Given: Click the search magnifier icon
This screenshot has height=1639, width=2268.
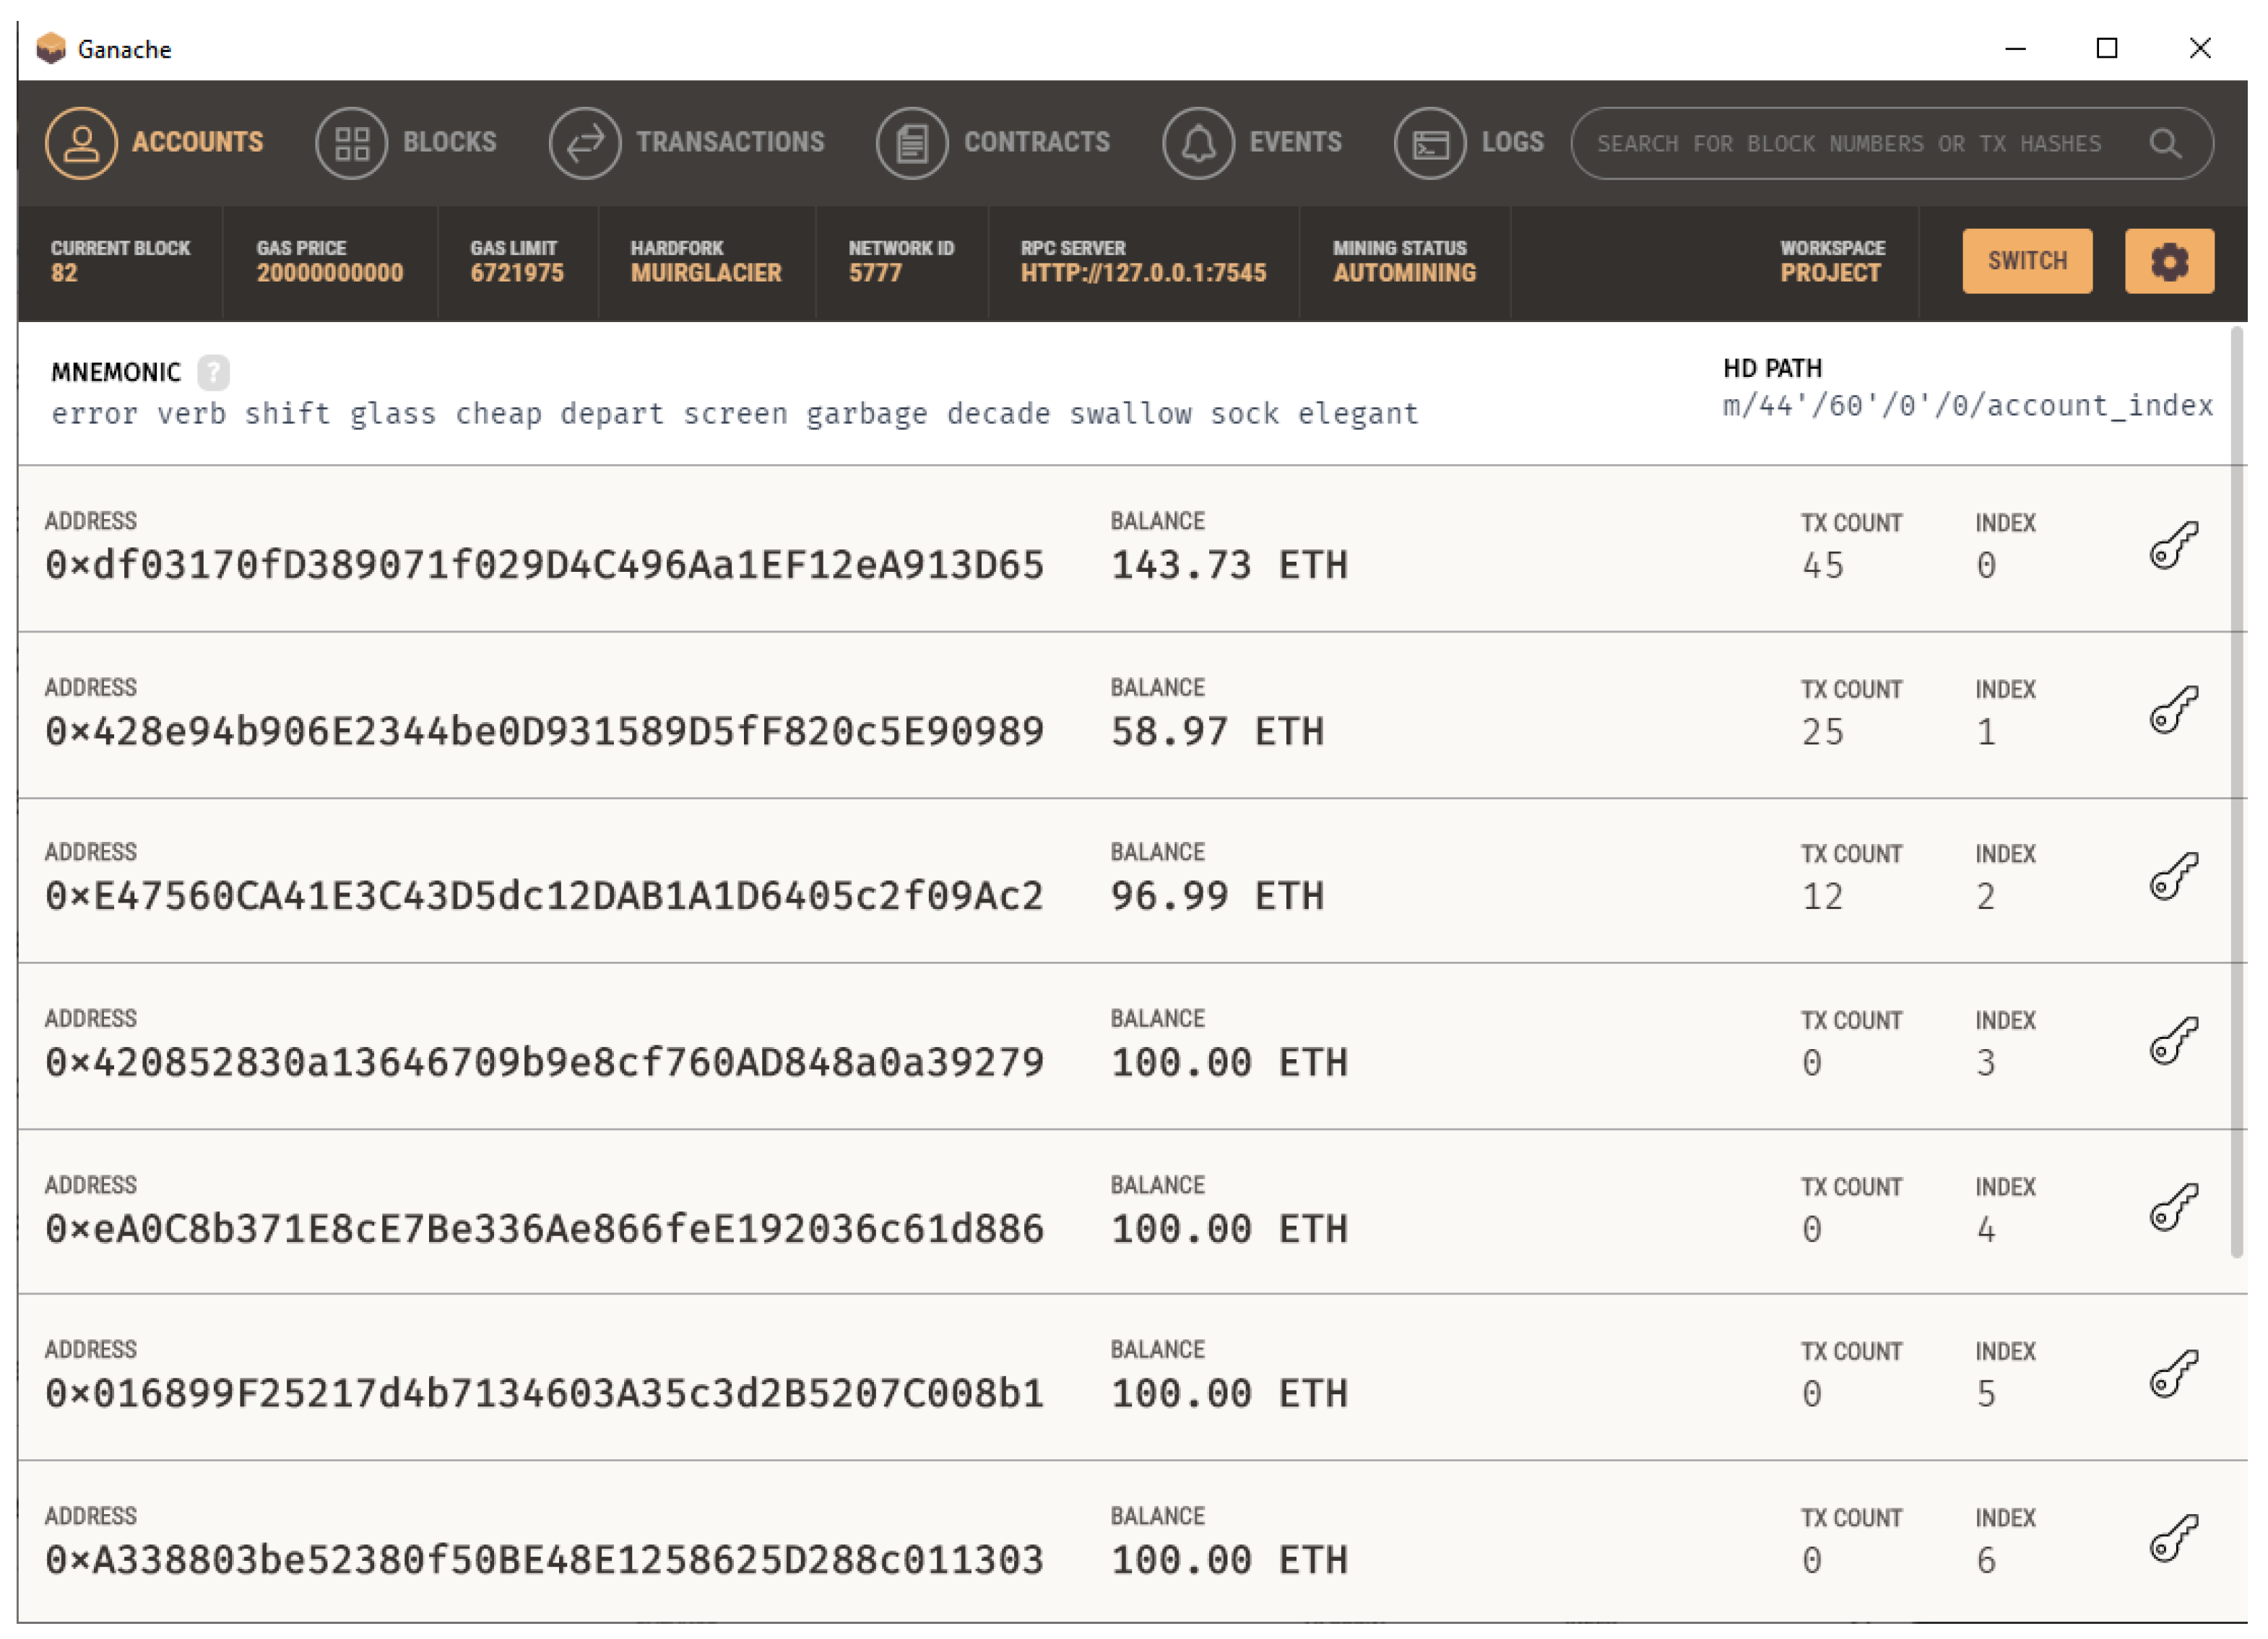Looking at the screenshot, I should point(2164,144).
